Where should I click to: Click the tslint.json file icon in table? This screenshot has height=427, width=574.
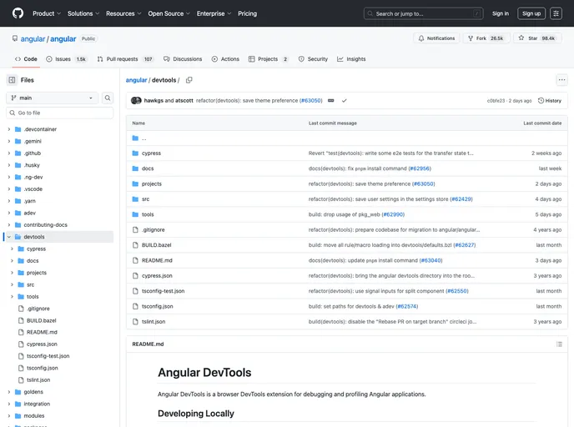pyautogui.click(x=135, y=322)
